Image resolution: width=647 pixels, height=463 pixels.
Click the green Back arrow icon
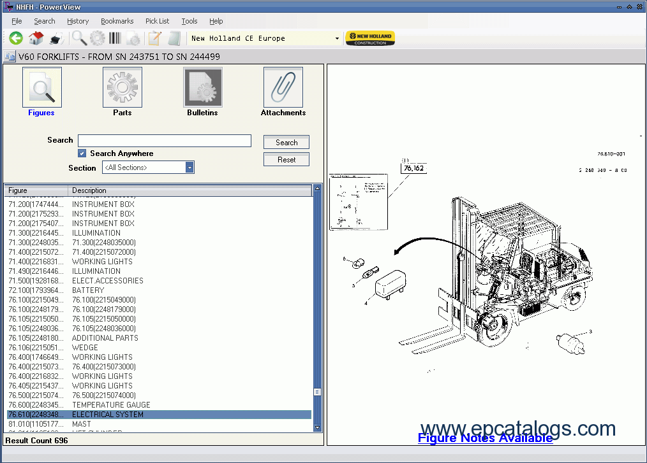[x=16, y=38]
